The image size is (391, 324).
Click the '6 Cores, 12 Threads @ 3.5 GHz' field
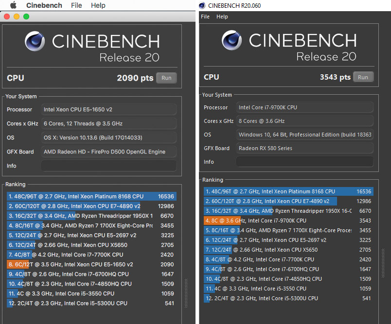(x=109, y=124)
